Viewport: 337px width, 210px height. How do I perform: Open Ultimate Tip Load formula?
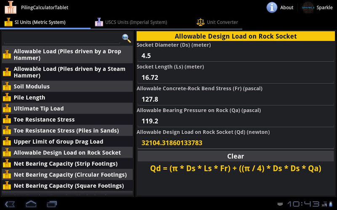(67, 108)
